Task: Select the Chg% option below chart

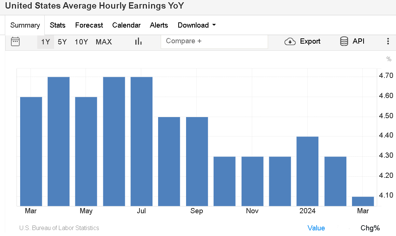Action: pos(370,228)
